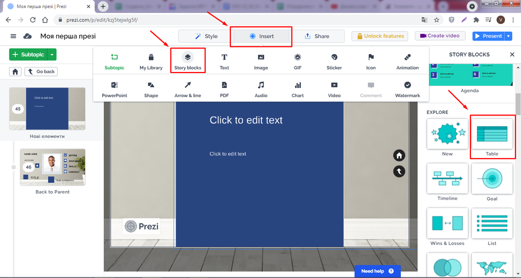Start the presentation with Present
521x278 pixels.
point(488,36)
